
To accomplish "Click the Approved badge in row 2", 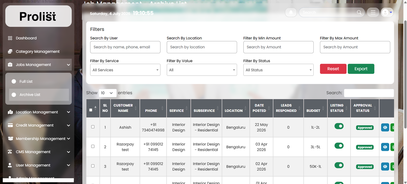I will tap(365, 147).
